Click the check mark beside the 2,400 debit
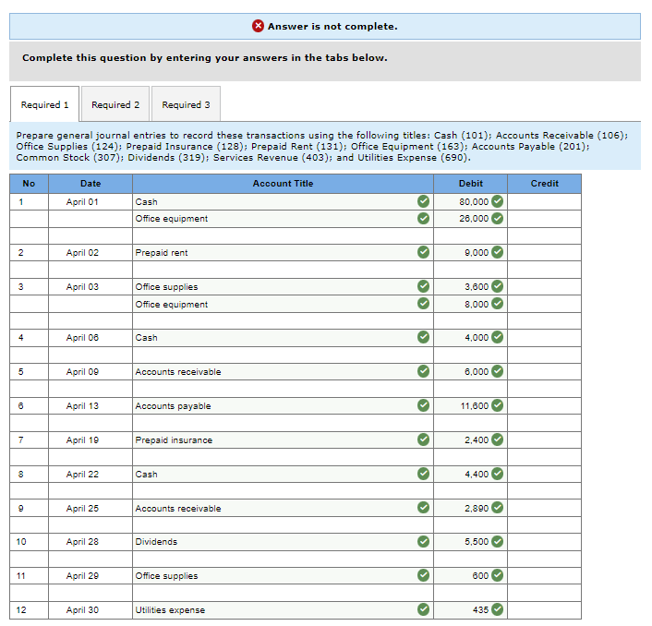The height and width of the screenshot is (626, 652). [x=498, y=439]
